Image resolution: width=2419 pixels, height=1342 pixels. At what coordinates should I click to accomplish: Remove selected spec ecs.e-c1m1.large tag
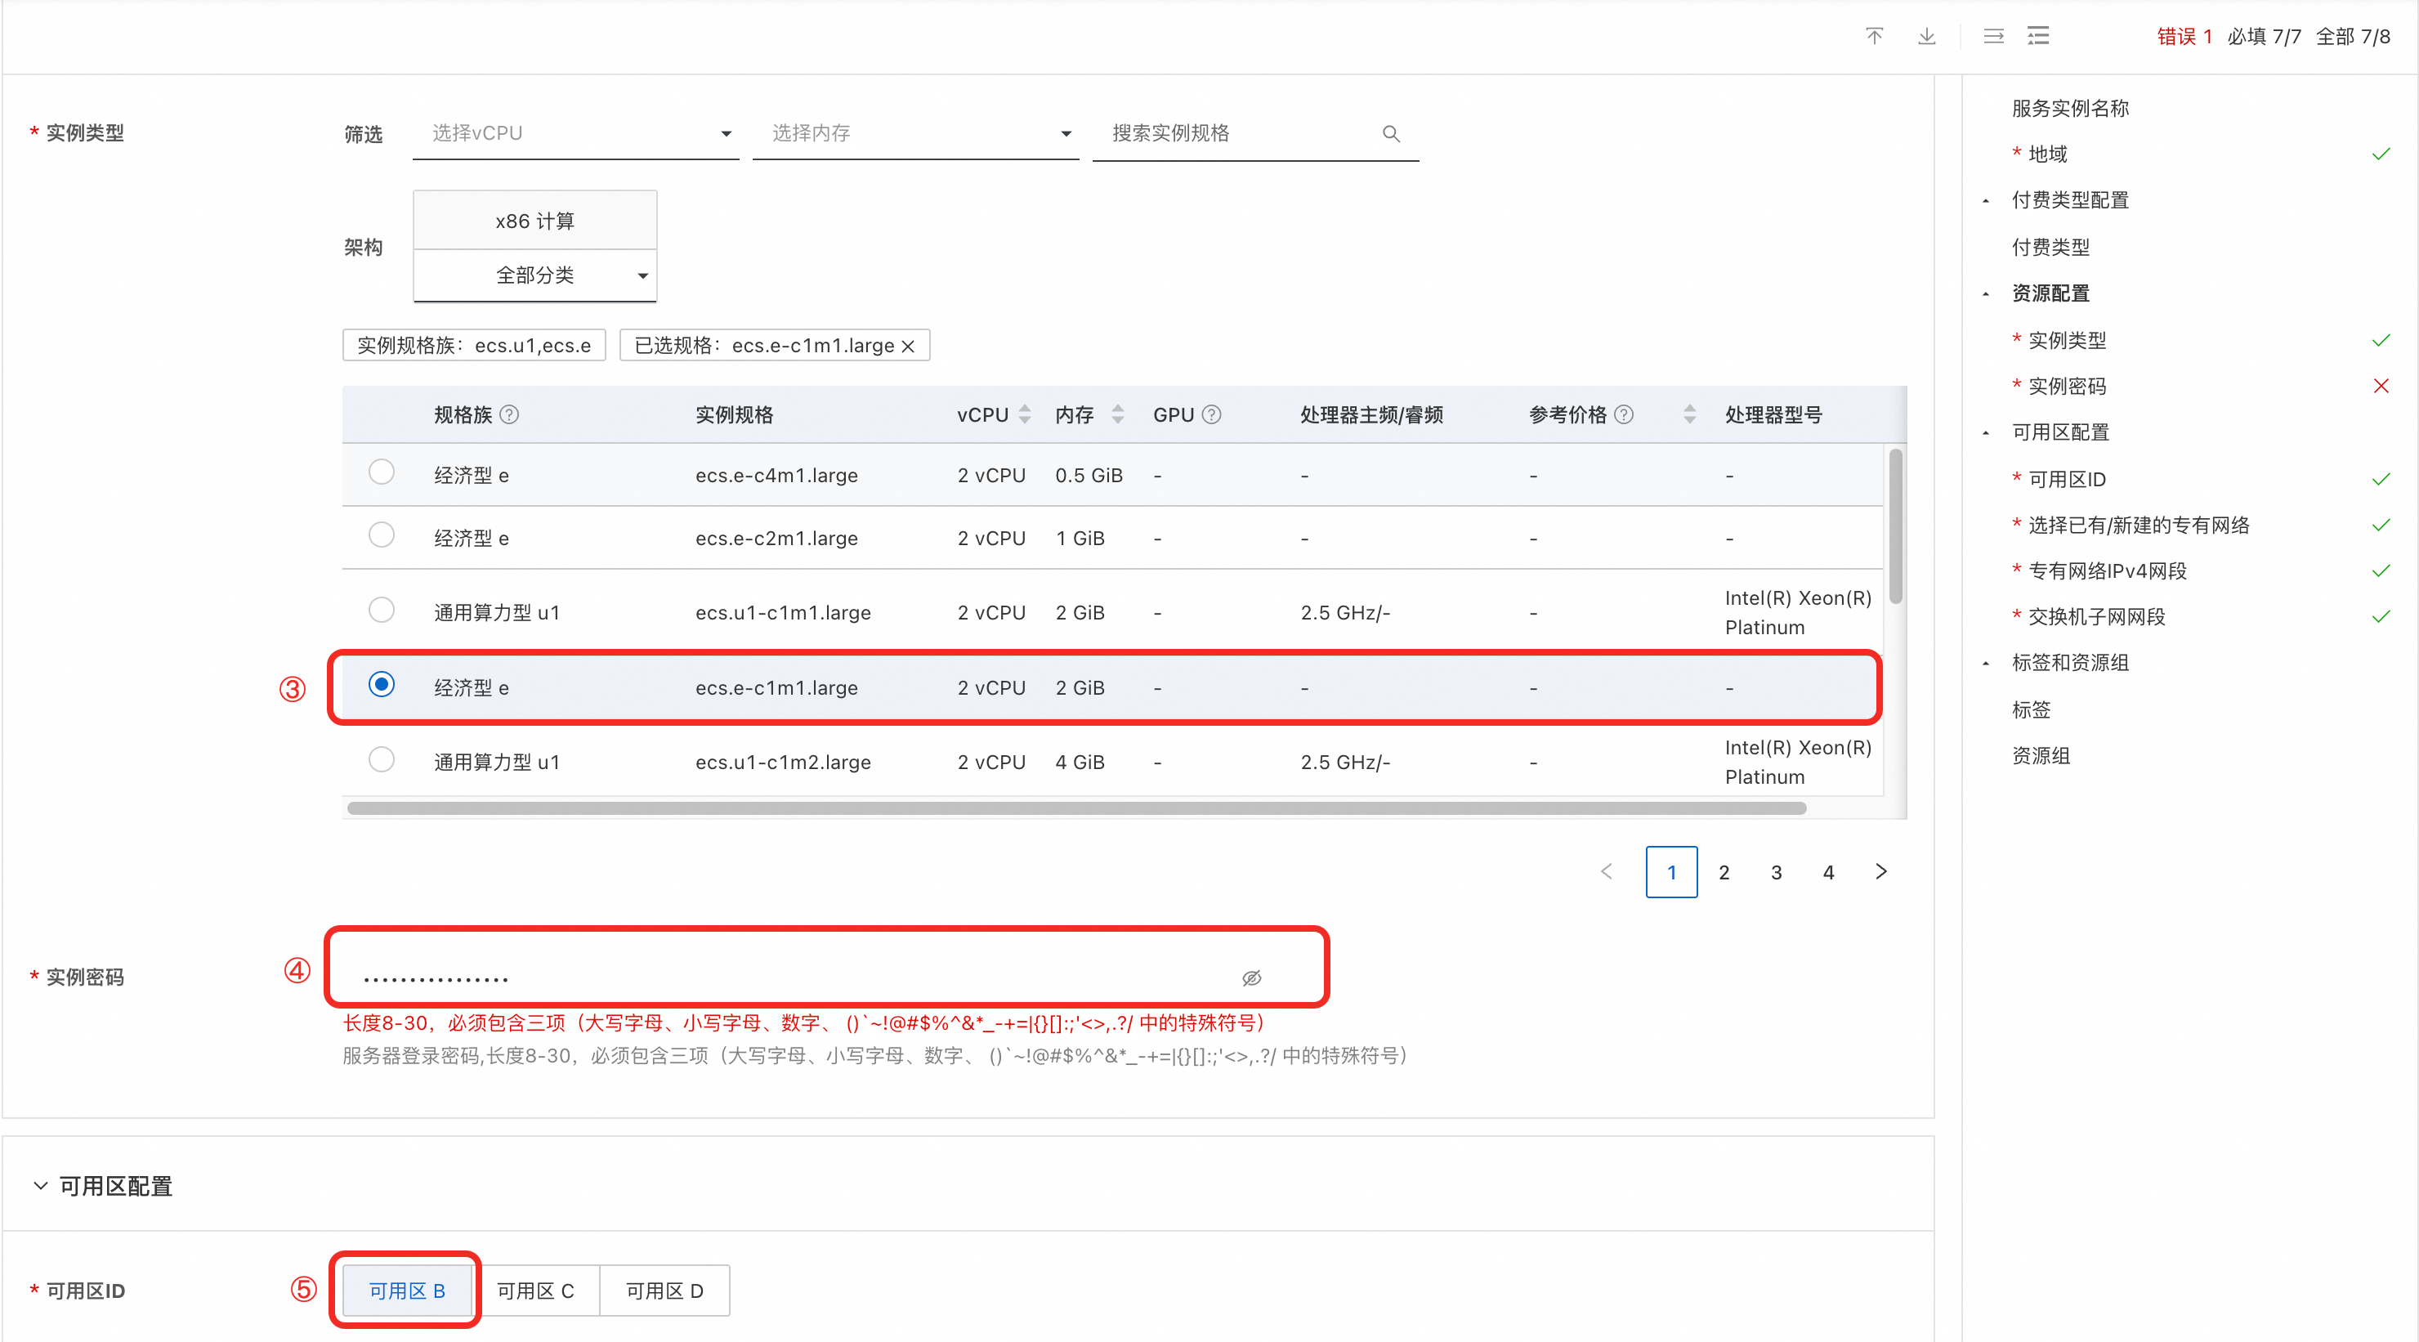908,346
